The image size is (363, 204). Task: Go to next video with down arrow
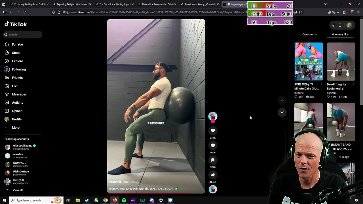(x=282, y=112)
